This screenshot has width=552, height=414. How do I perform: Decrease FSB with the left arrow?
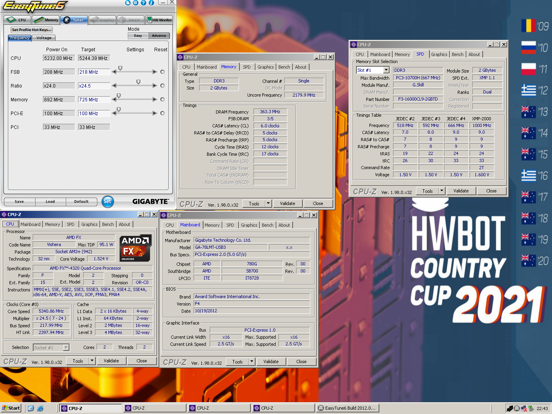point(114,72)
